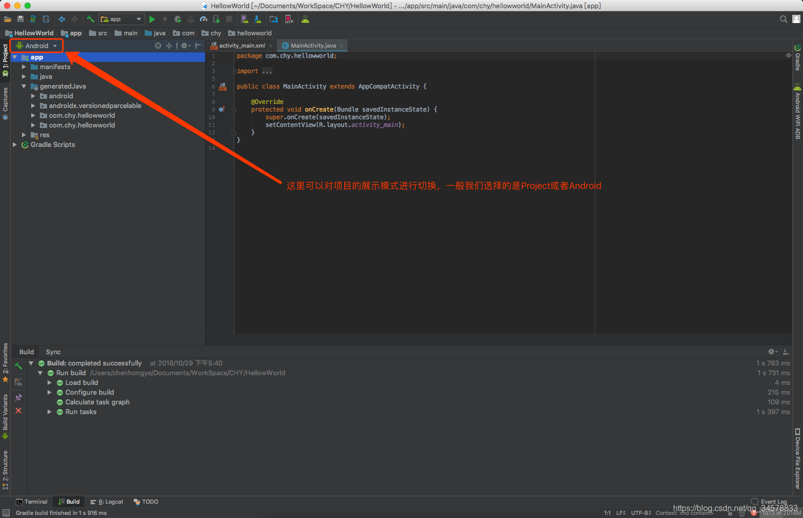
Task: Expand the Run tasks step
Action: coord(50,412)
